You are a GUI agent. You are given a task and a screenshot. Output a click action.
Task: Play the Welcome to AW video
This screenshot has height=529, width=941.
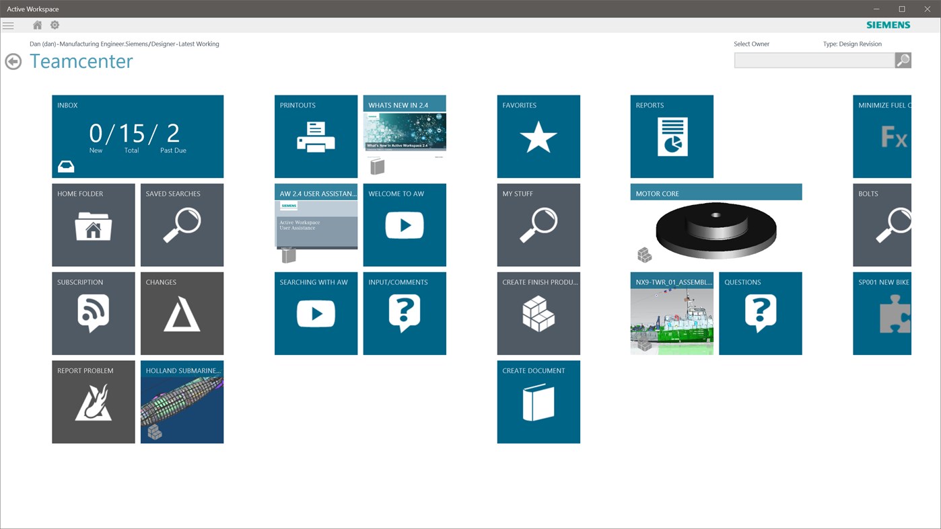405,225
